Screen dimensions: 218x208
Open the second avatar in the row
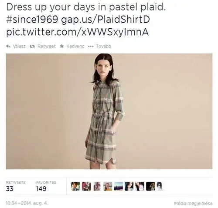(x=86, y=186)
